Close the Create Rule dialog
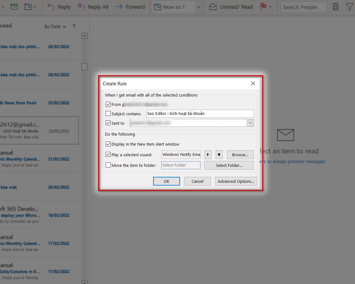This screenshot has height=284, width=355. (253, 83)
